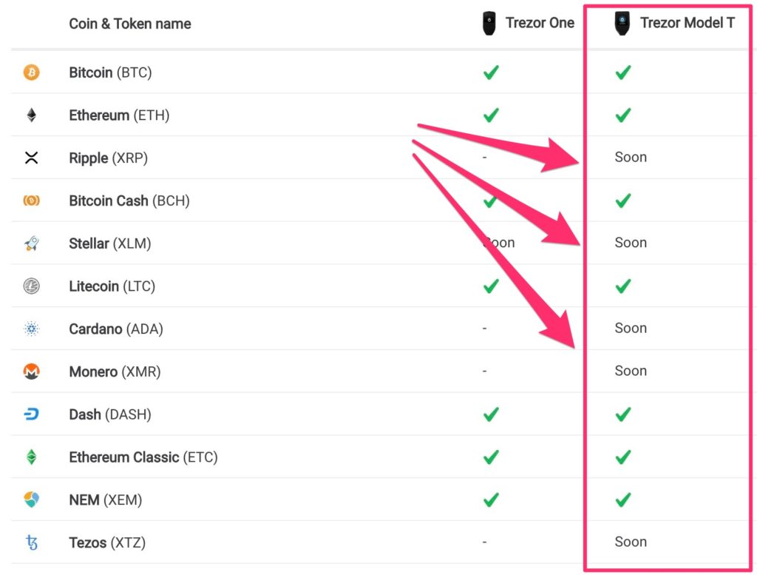Click 'Soon' for Ripple under Model T

point(631,157)
